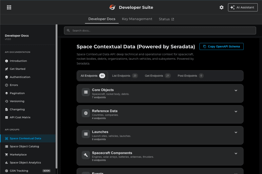
Task: Switch to the Key Management tab
Action: [x=137, y=19]
